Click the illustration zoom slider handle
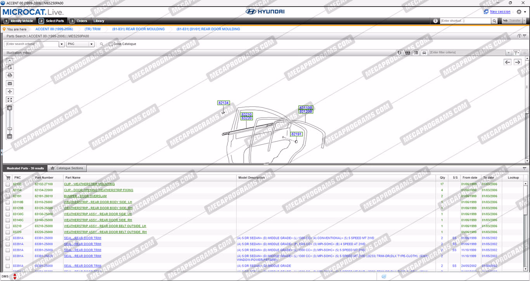Screen dimensions: 530x281 [x=10, y=129]
